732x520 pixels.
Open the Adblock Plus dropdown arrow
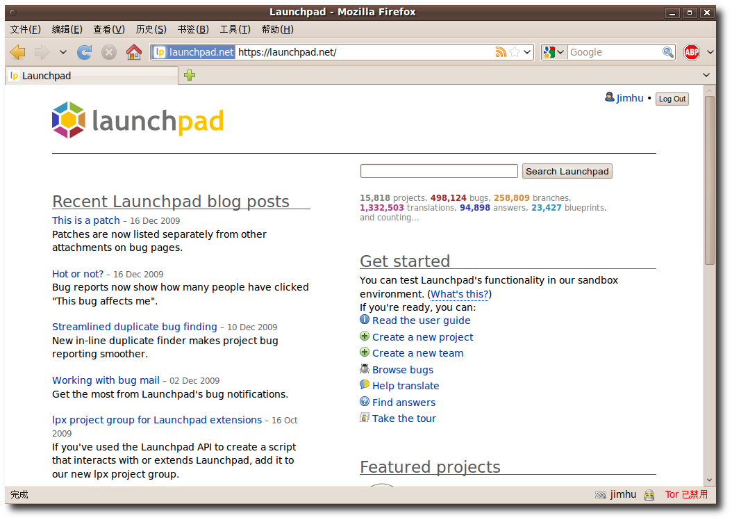pos(710,52)
